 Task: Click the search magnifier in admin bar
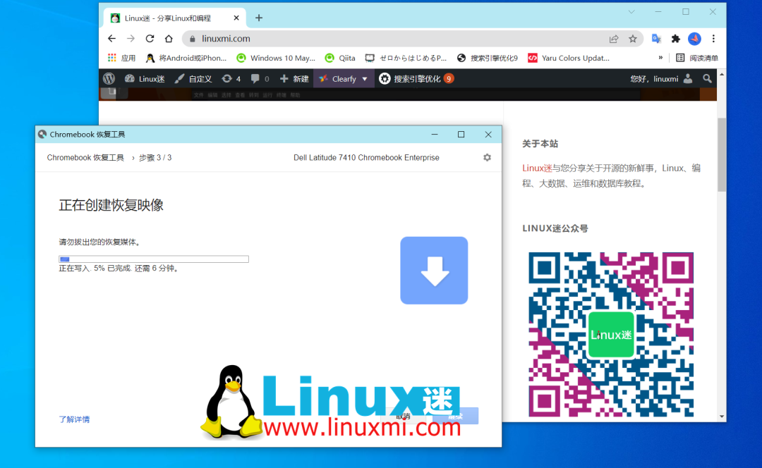(x=707, y=79)
